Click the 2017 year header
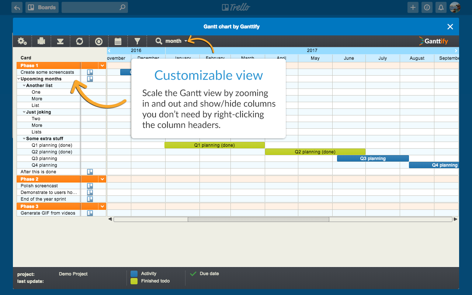The width and height of the screenshot is (472, 295). pyautogui.click(x=312, y=51)
